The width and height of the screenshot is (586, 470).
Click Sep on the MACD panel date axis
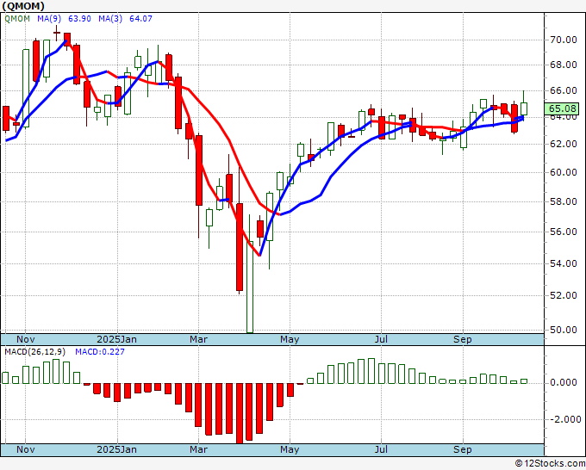(x=463, y=449)
